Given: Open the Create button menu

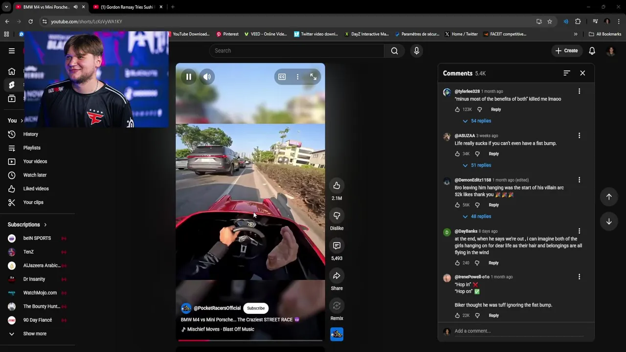Looking at the screenshot, I should click(566, 51).
